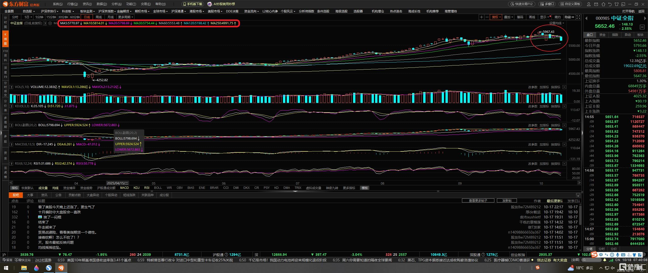Click the 快速交易F12 button
The width and height of the screenshot is (648, 273).
[x=521, y=4]
